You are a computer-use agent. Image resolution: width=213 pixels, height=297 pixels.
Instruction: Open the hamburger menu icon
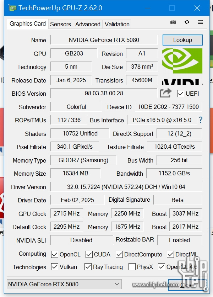click(200, 22)
